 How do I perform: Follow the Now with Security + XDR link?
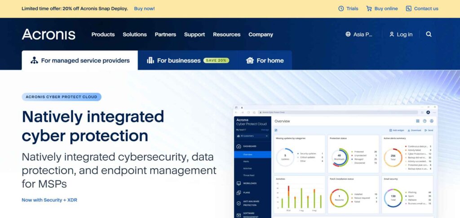[49, 200]
